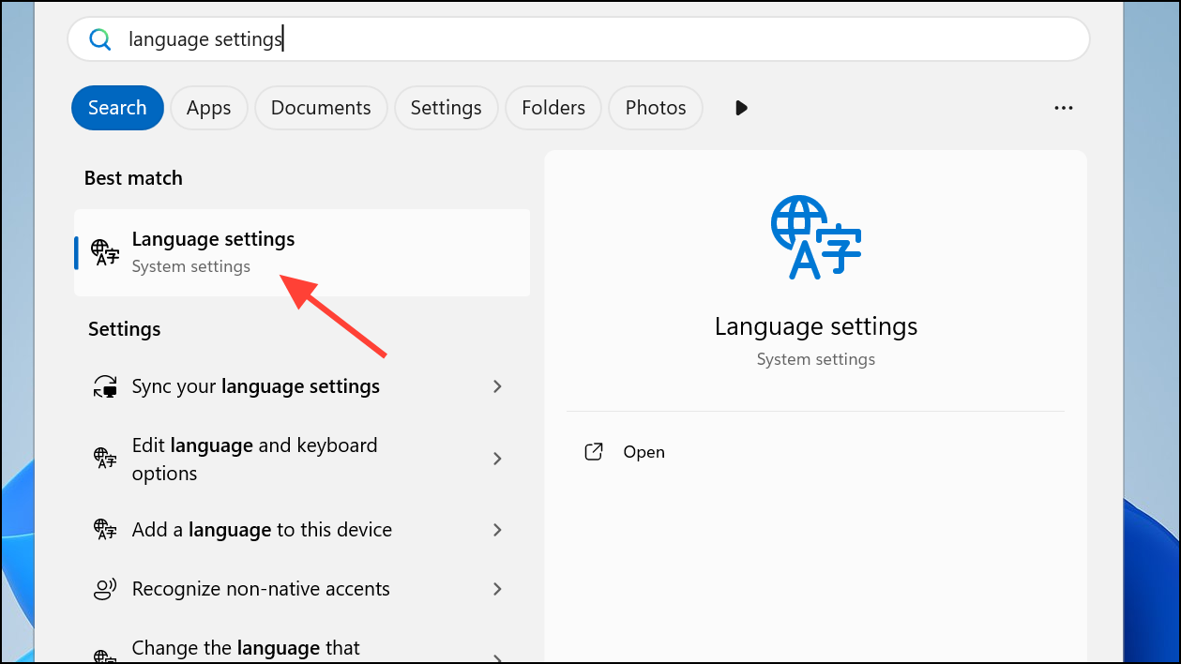Image resolution: width=1181 pixels, height=664 pixels.
Task: Click icon beside Add a language to this device
Action: (104, 530)
